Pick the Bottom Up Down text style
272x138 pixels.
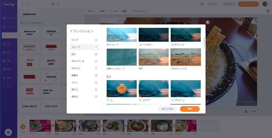point(30,33)
